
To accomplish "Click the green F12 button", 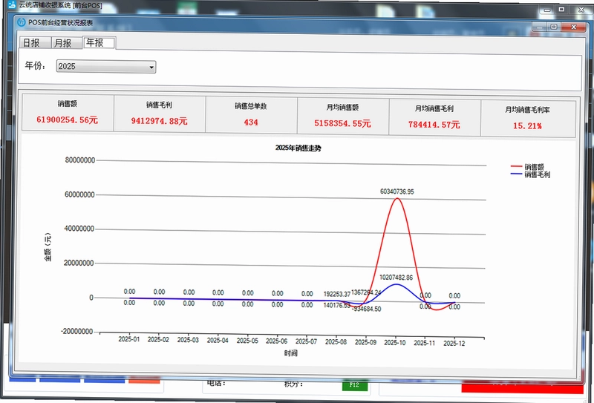I will (x=354, y=385).
